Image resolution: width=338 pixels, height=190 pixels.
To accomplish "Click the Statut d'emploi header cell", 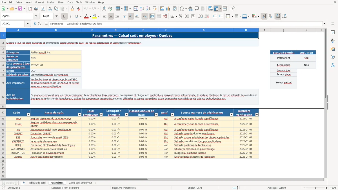I will click(284, 53).
